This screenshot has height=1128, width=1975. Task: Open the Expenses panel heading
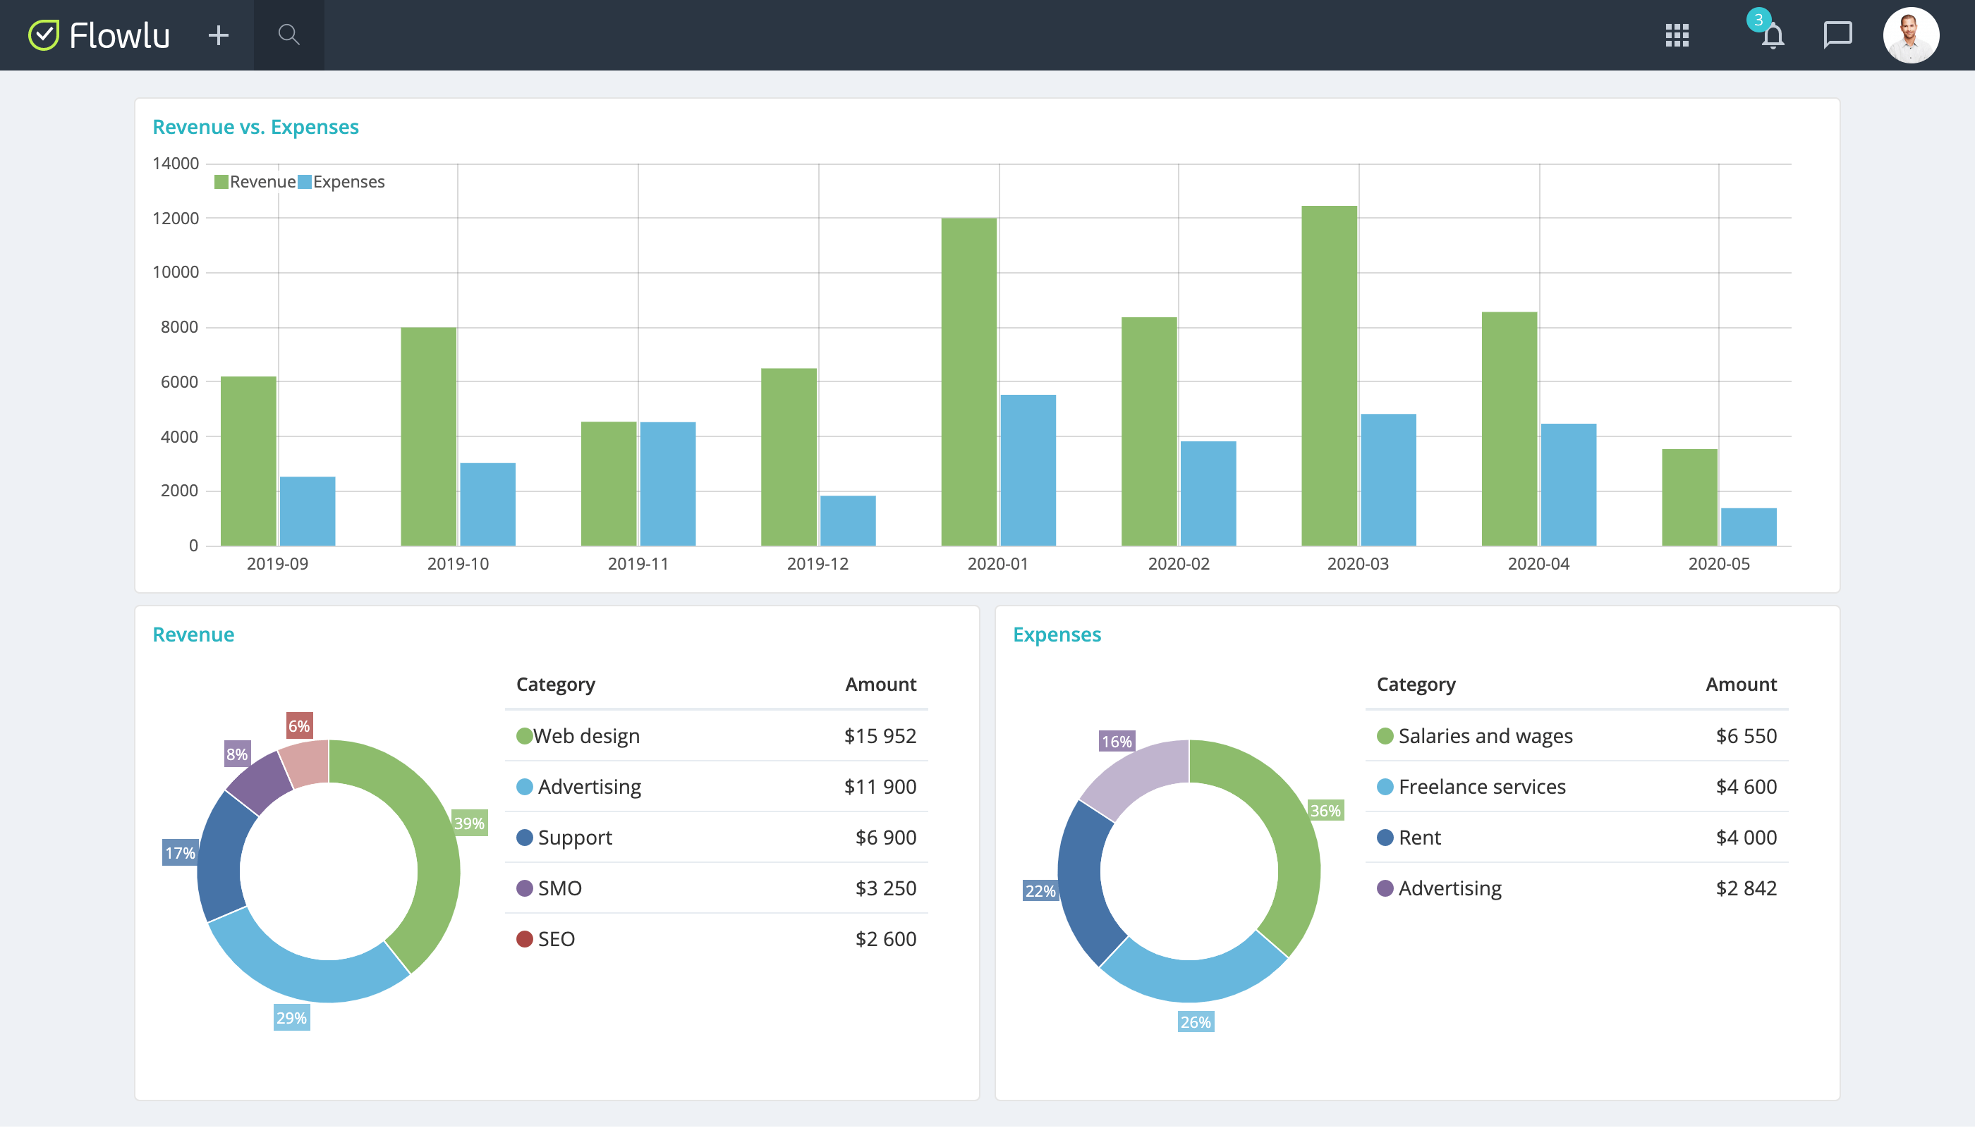click(1057, 634)
